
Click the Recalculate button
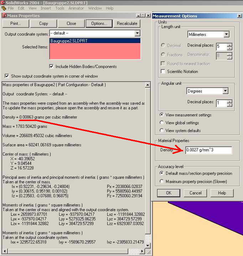[127, 23]
